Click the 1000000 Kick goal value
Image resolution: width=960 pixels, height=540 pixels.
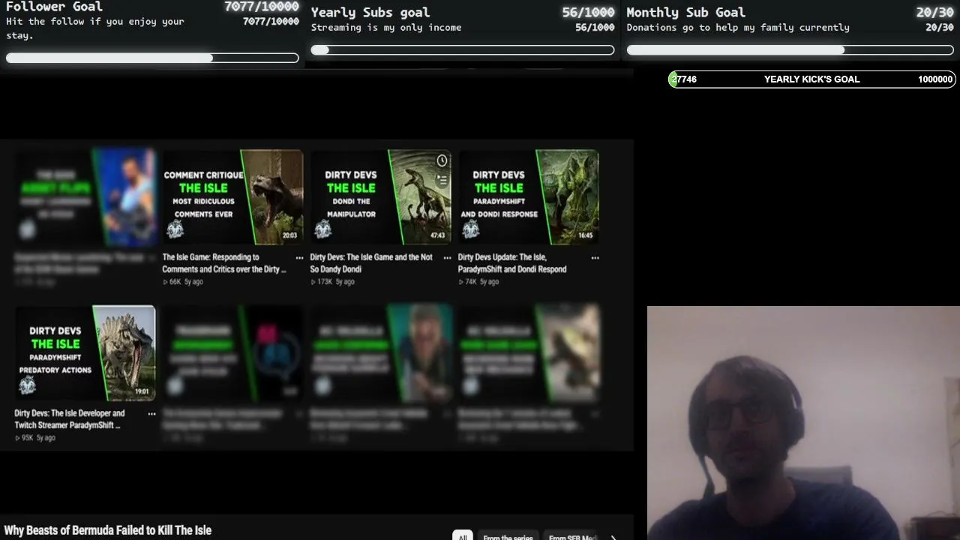click(935, 79)
